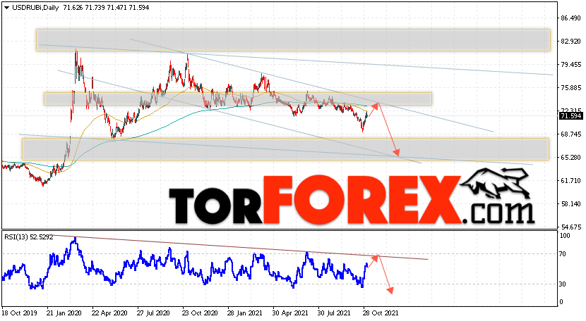Select the 22 Apr 2020 date label
Viewport: 586px width, 321px height.
(110, 313)
